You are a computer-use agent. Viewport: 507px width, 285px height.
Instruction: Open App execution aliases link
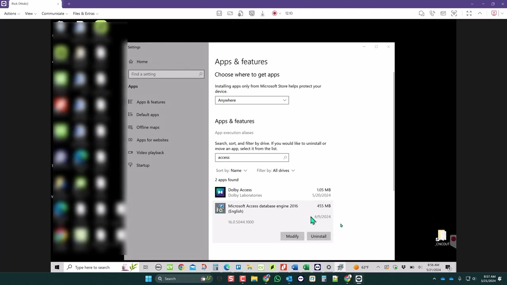[234, 133]
